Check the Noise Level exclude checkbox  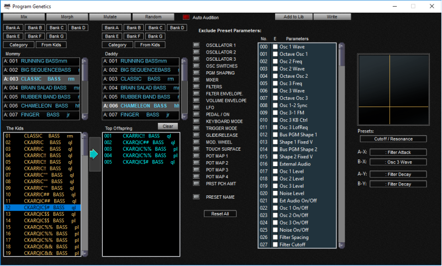(275, 193)
